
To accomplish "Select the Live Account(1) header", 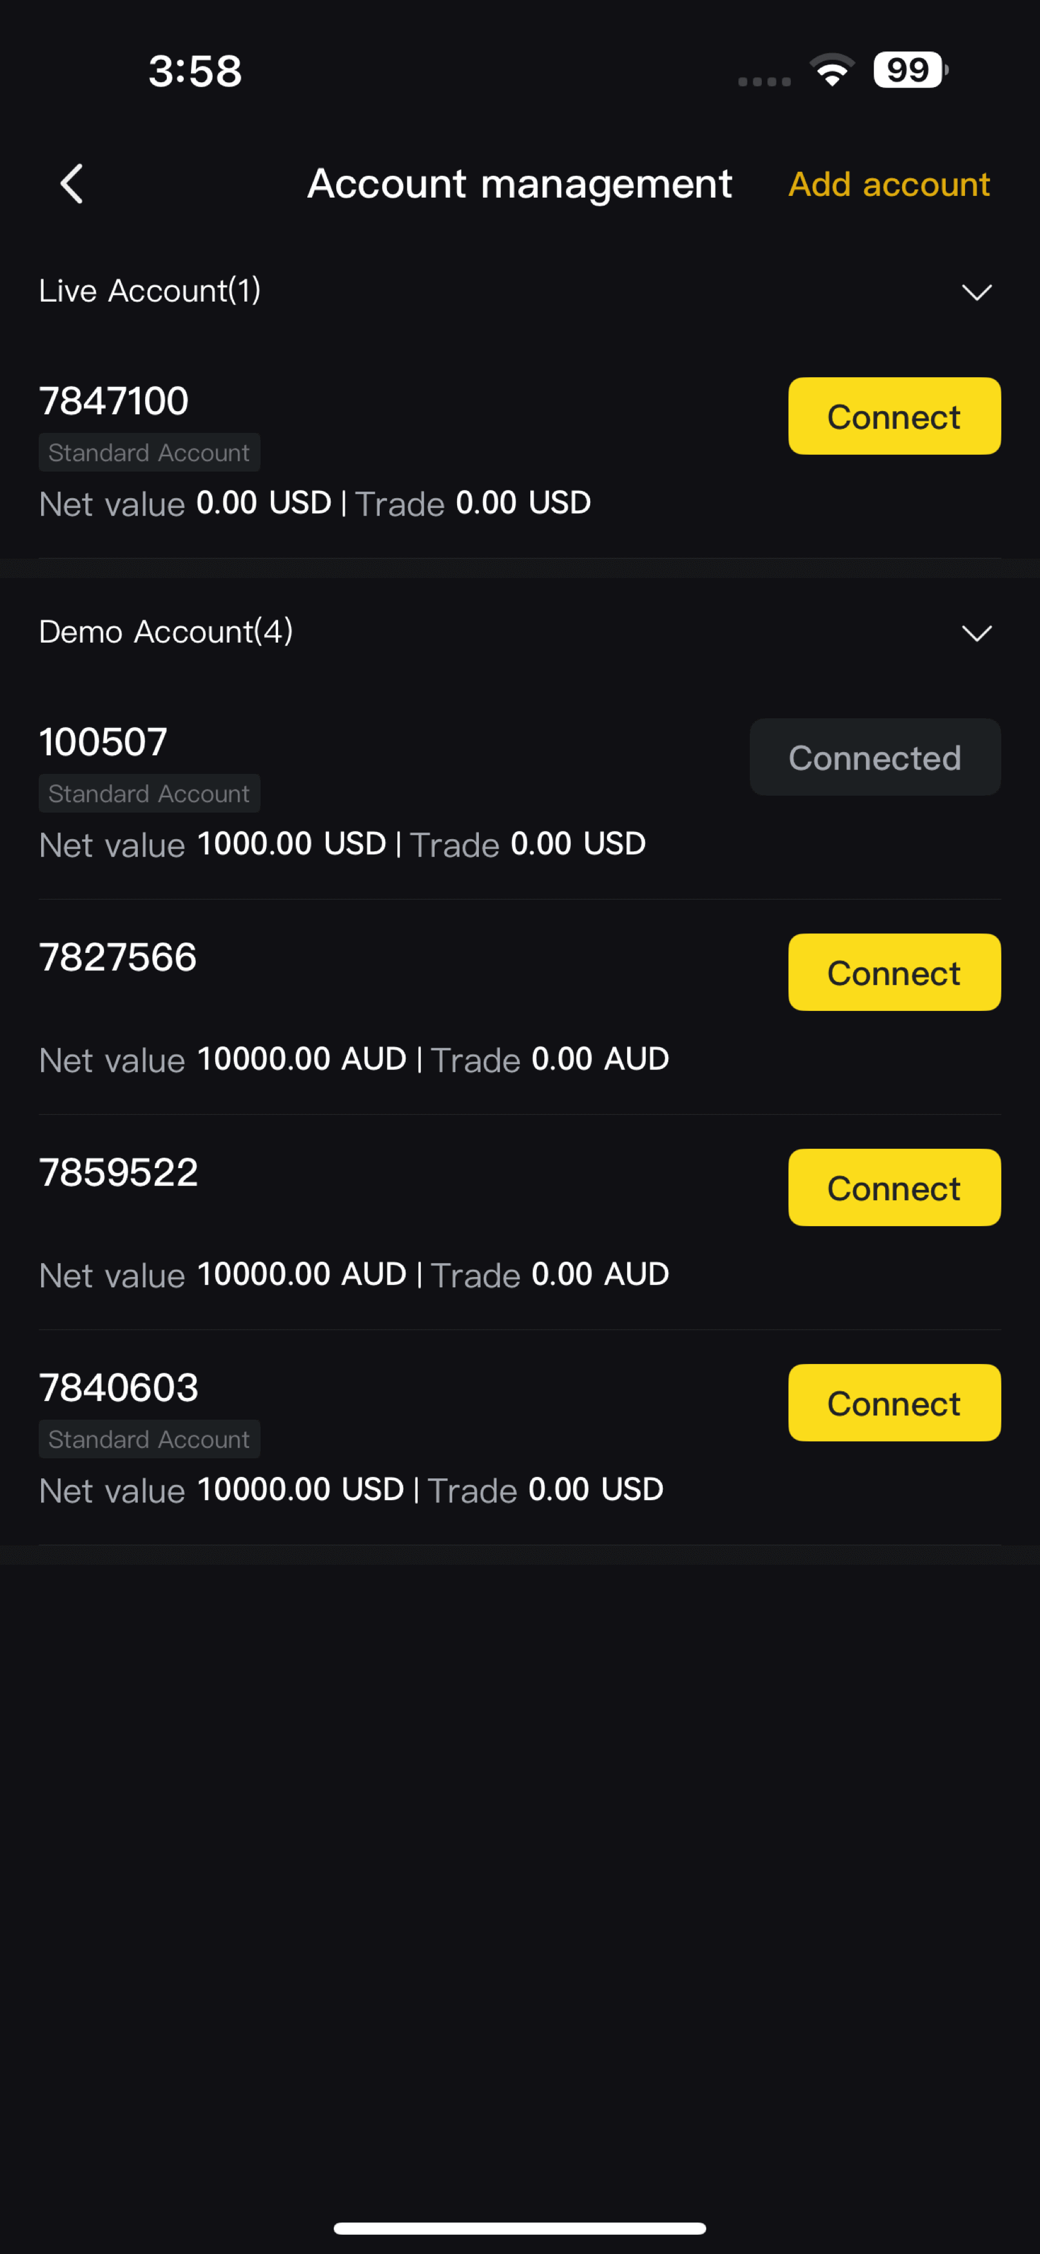I will point(150,290).
